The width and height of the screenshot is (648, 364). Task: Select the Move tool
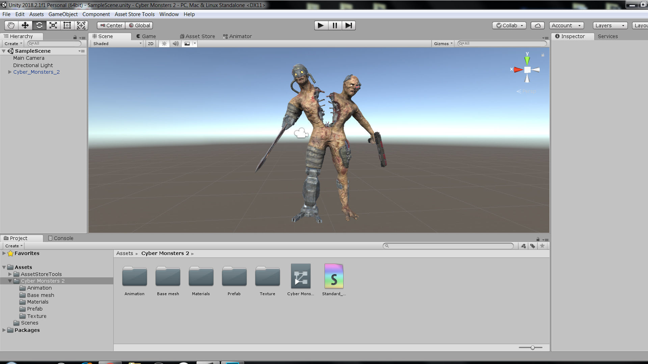point(25,25)
